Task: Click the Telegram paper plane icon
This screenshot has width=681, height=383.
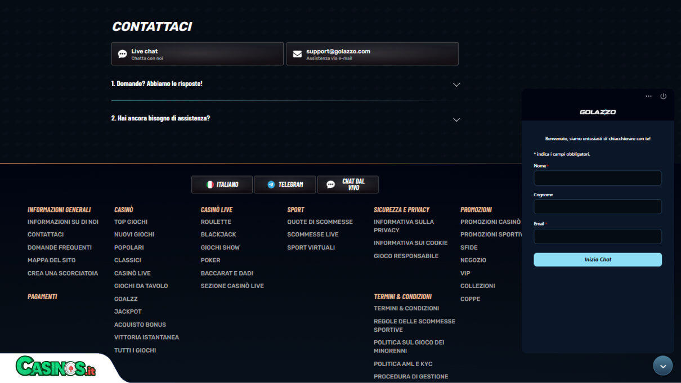Action: coord(271,184)
